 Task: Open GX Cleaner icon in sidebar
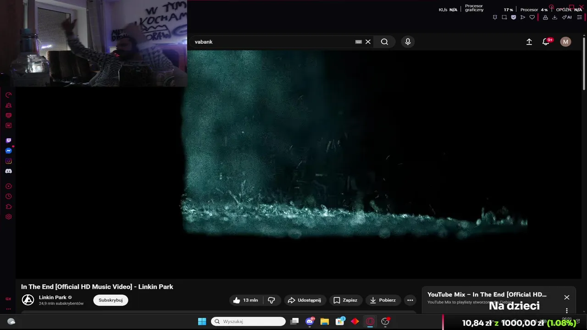(x=8, y=105)
